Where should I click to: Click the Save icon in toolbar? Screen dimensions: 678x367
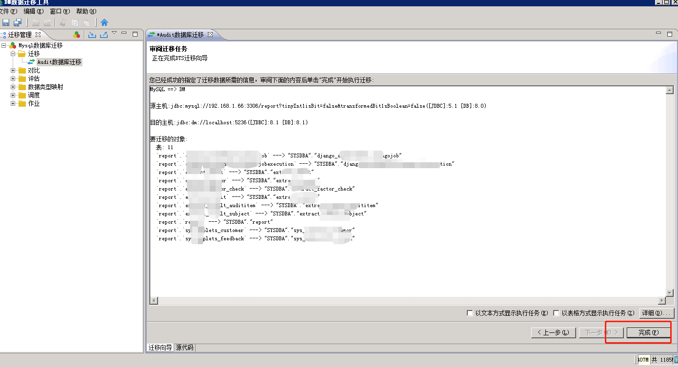pyautogui.click(x=6, y=22)
